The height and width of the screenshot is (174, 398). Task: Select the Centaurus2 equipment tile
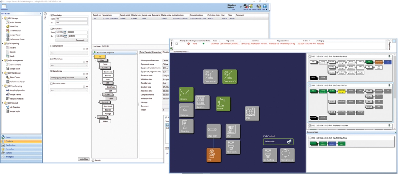click(230, 76)
